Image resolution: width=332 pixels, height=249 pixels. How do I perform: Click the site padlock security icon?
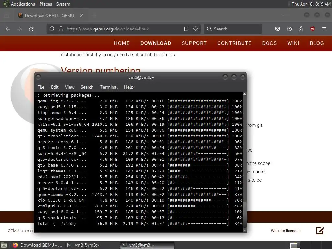coord(61,29)
